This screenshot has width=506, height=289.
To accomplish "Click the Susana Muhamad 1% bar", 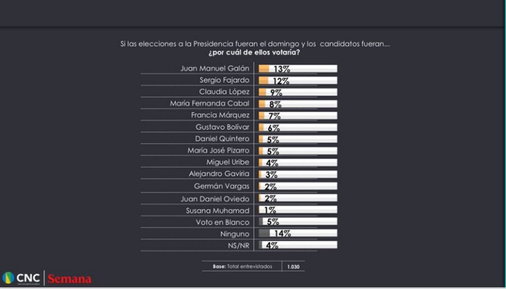I will click(x=259, y=210).
